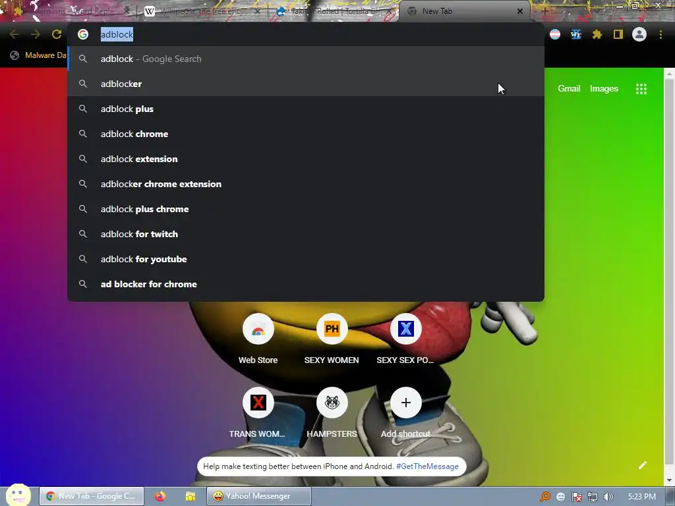Viewport: 675px width, 506px height.
Task: Switch to the Wikipedia tab
Action: [200, 12]
